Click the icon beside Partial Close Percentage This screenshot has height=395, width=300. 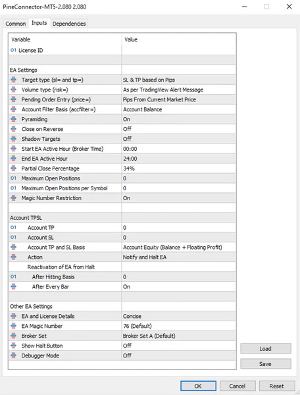14,169
